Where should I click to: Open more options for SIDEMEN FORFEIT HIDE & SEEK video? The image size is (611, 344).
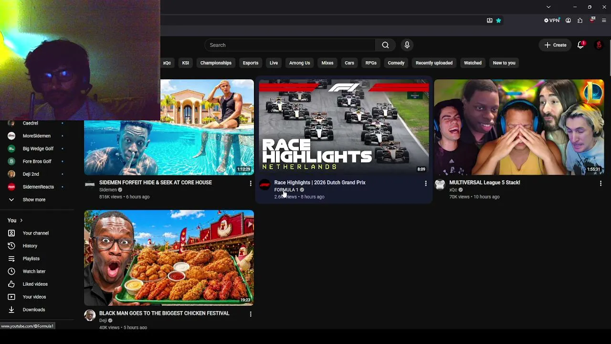pyautogui.click(x=251, y=183)
